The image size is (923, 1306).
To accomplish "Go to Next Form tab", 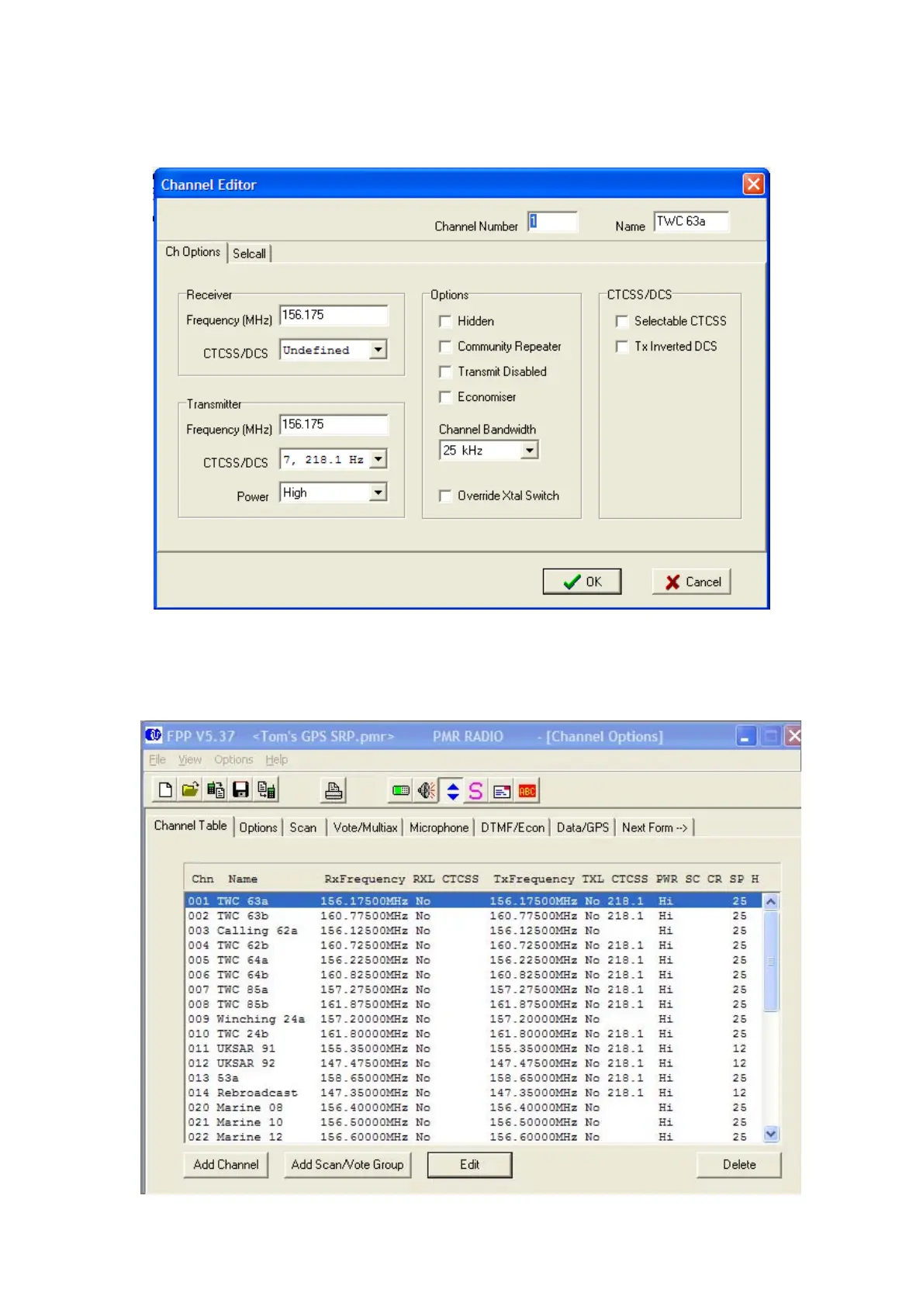I will (655, 827).
